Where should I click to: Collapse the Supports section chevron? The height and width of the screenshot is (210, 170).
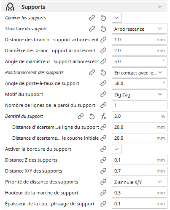click(160, 7)
